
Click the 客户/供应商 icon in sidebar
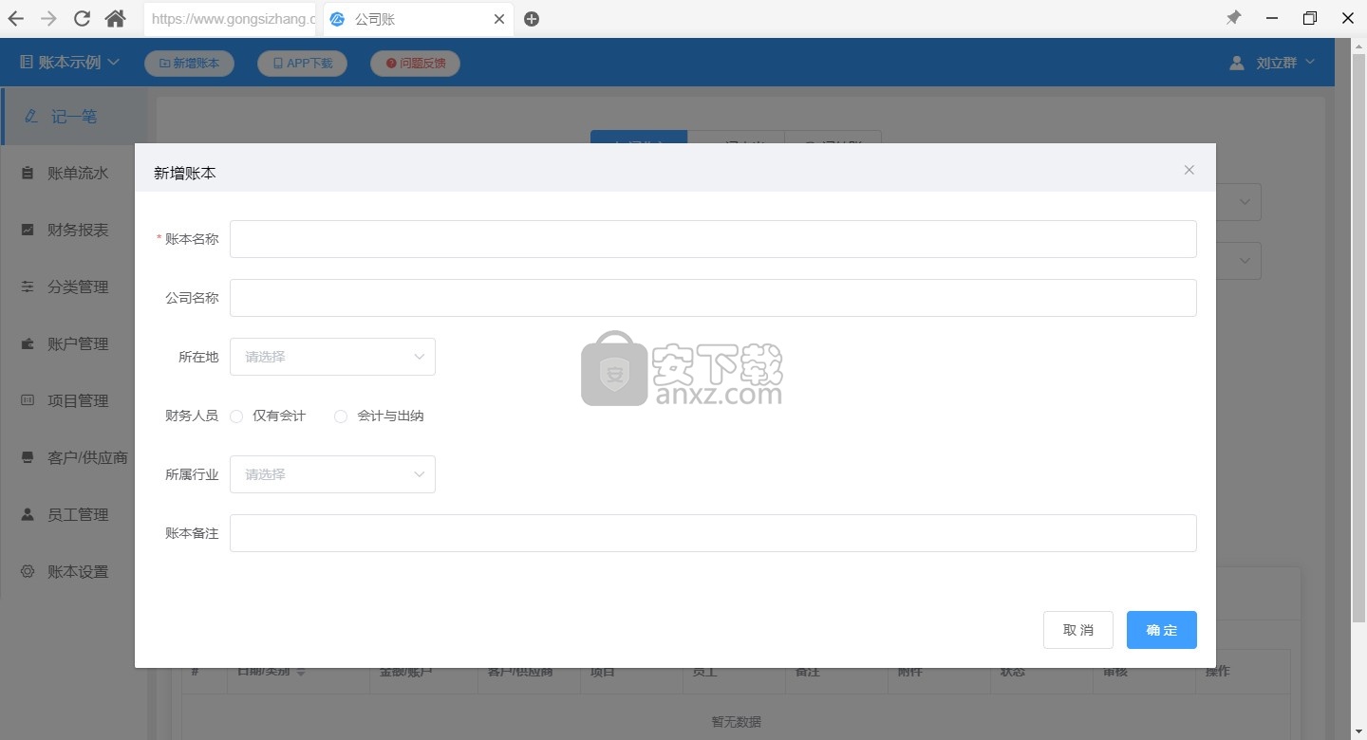click(x=28, y=457)
